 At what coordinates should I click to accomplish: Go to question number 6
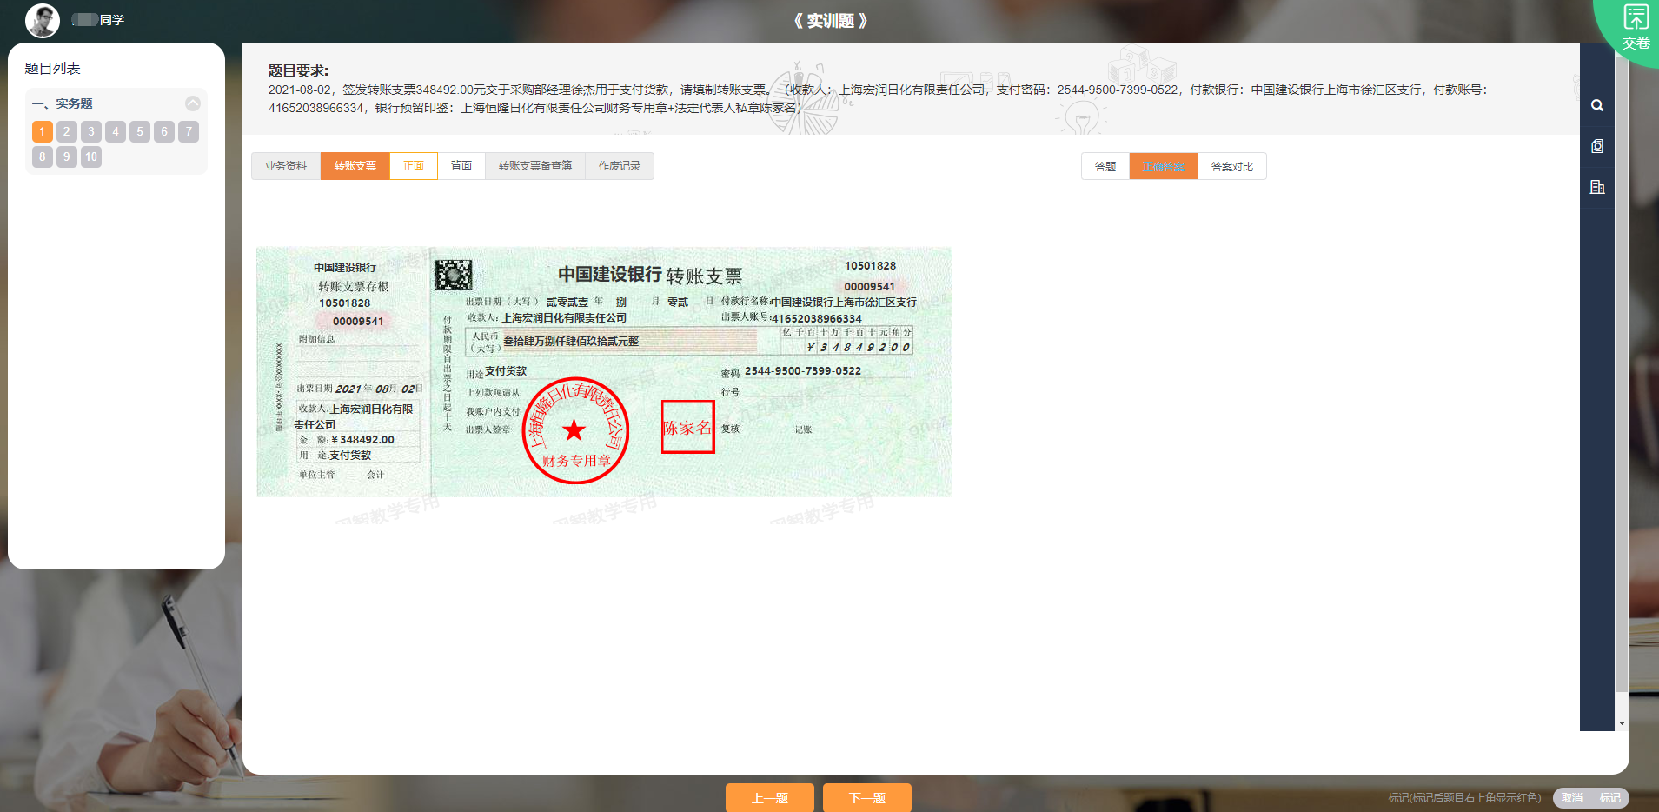pyautogui.click(x=164, y=131)
